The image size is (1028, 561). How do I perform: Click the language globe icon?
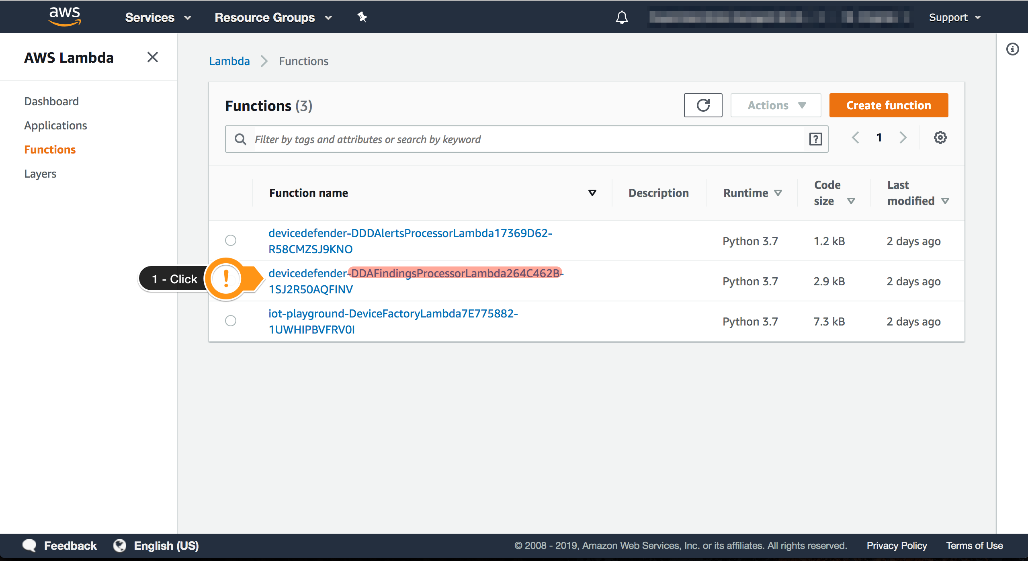[120, 545]
